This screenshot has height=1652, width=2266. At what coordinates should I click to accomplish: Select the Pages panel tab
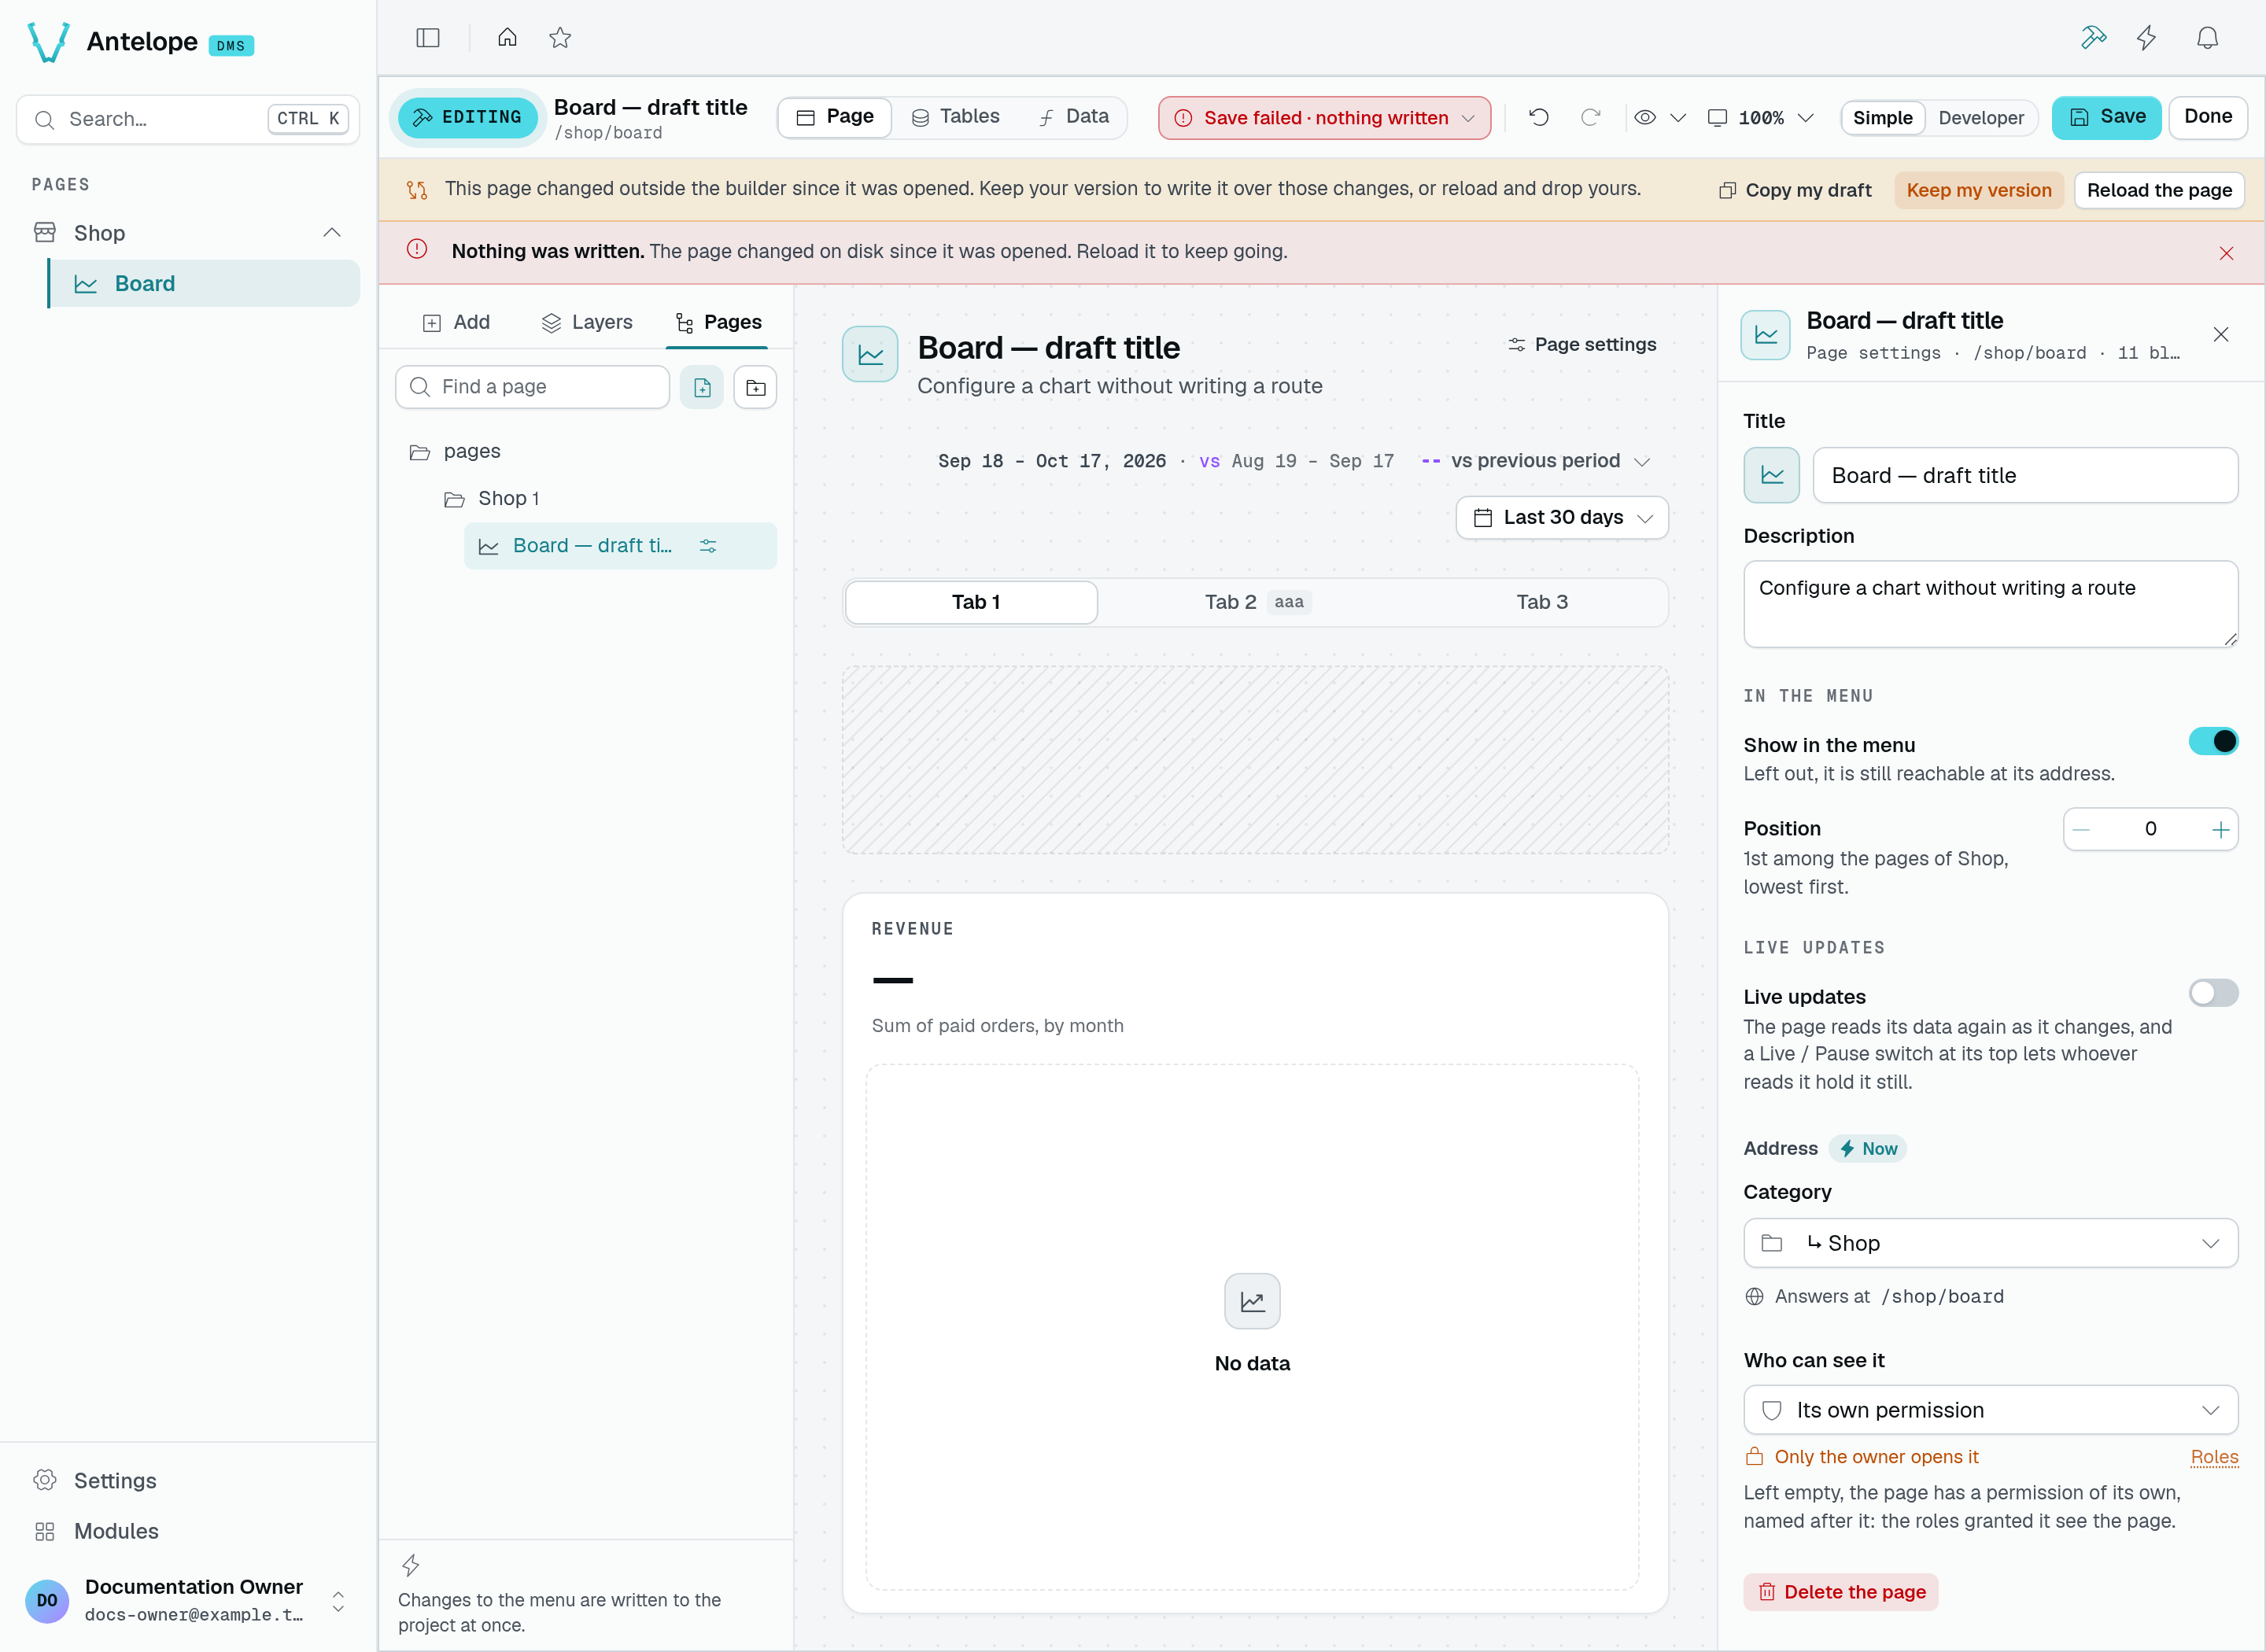tap(718, 322)
